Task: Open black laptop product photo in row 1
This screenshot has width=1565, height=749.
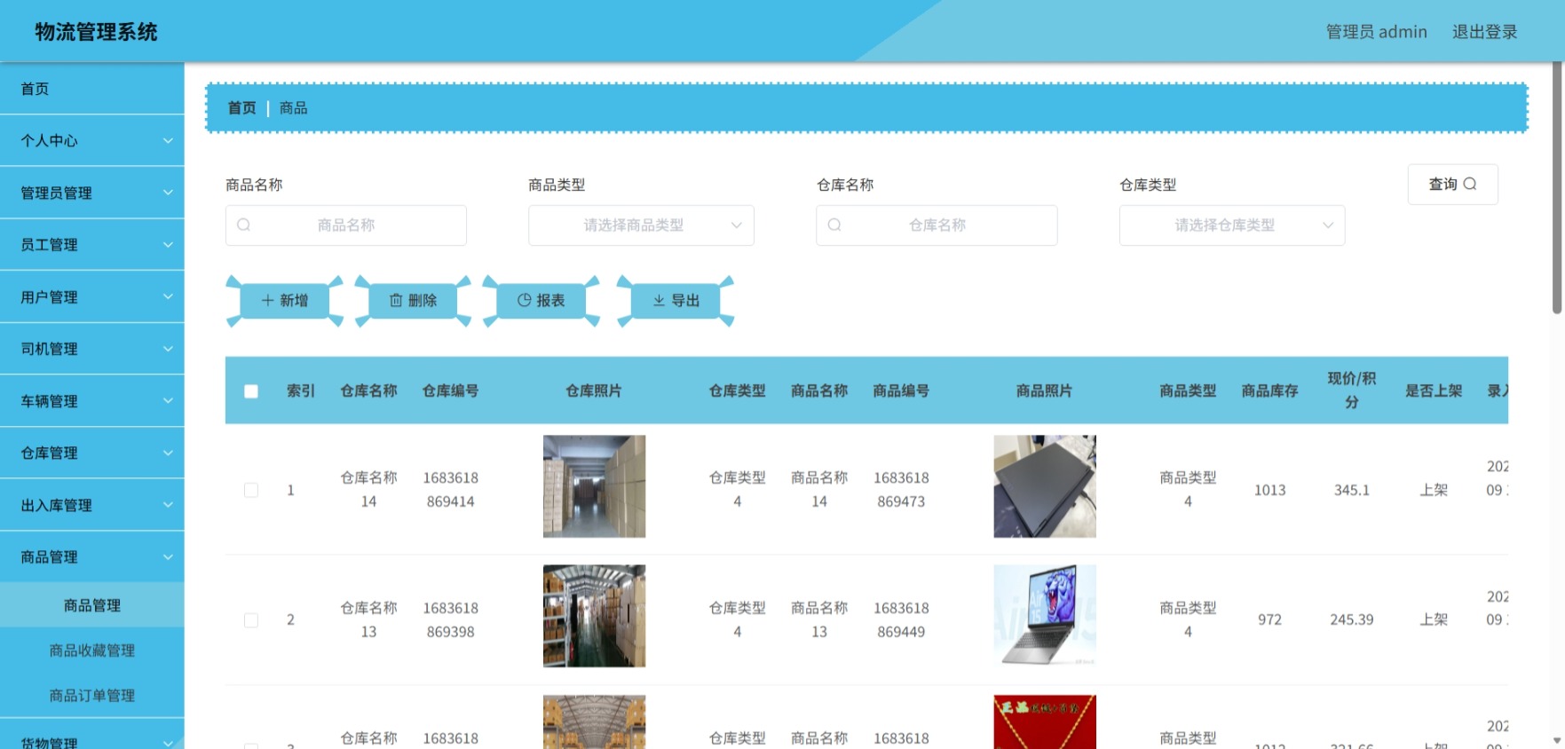Action: click(1045, 486)
